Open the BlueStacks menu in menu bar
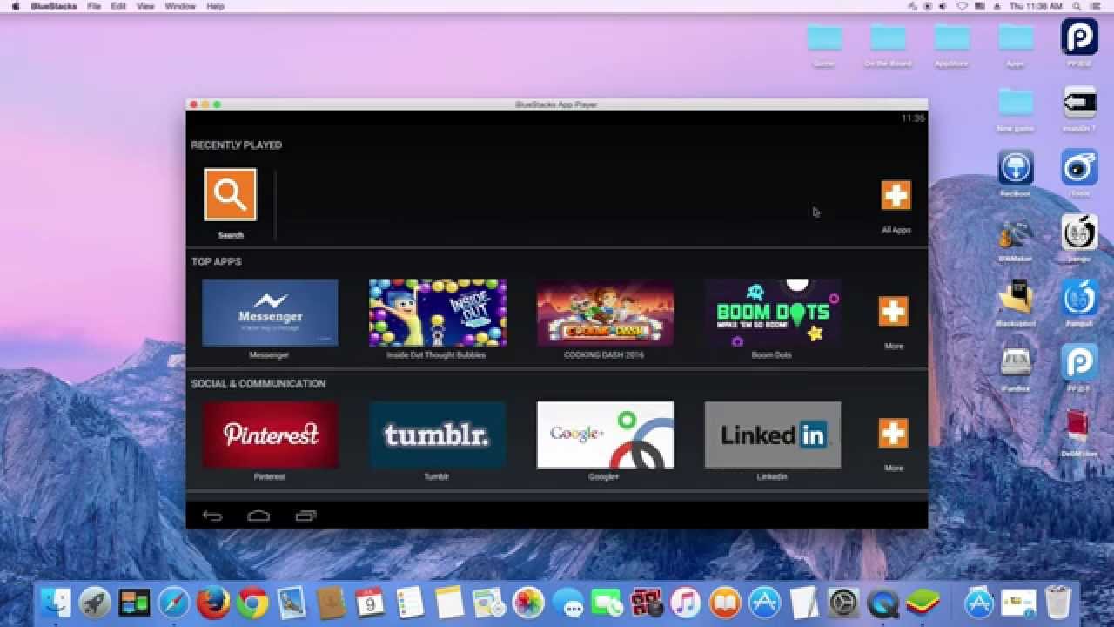The width and height of the screenshot is (1114, 627). (x=54, y=6)
